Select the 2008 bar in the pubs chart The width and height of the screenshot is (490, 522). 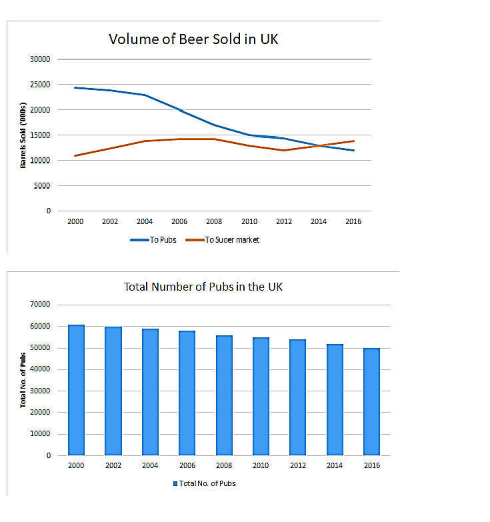click(x=224, y=395)
